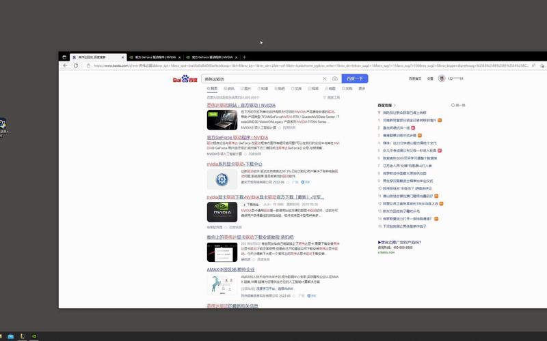Click the 百度一下 search button
This screenshot has height=341, width=547.
[x=355, y=78]
